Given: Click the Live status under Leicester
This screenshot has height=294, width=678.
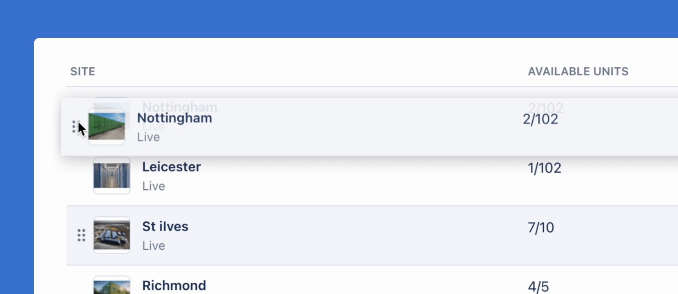Looking at the screenshot, I should 153,186.
